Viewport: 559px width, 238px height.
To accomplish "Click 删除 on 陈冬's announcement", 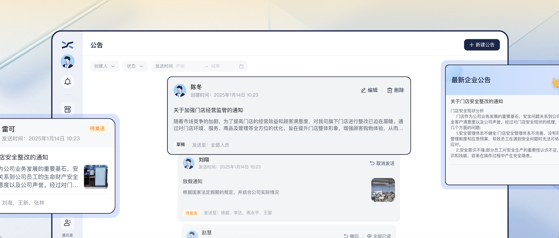I will pyautogui.click(x=396, y=90).
